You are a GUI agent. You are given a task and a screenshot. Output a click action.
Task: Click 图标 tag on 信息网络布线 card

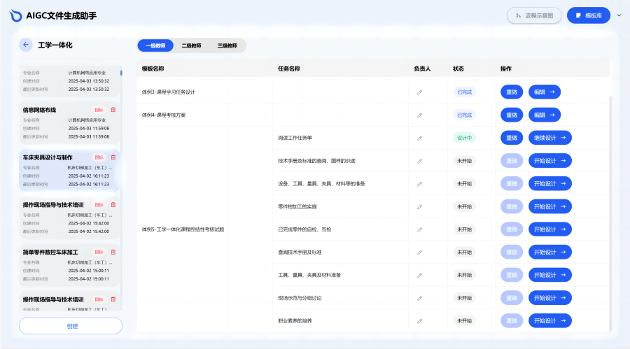pyautogui.click(x=99, y=110)
